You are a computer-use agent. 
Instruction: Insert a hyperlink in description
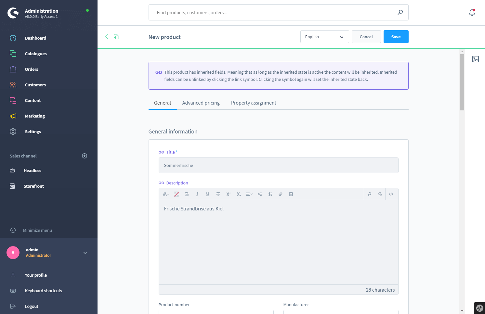[x=281, y=194]
